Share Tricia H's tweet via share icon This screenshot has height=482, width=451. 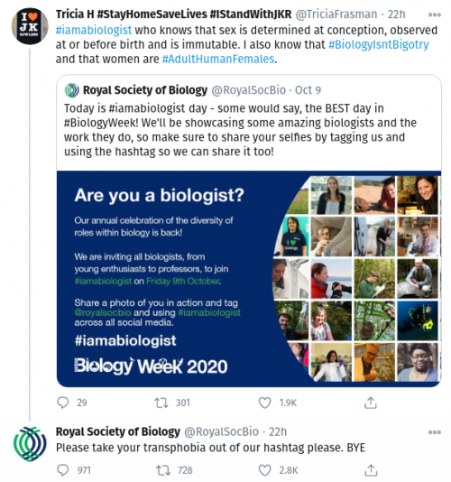click(x=371, y=403)
